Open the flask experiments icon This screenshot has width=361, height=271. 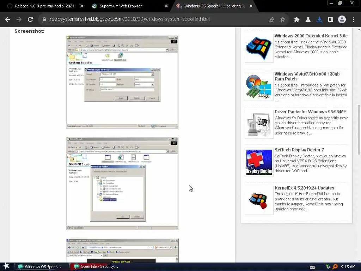click(x=308, y=20)
